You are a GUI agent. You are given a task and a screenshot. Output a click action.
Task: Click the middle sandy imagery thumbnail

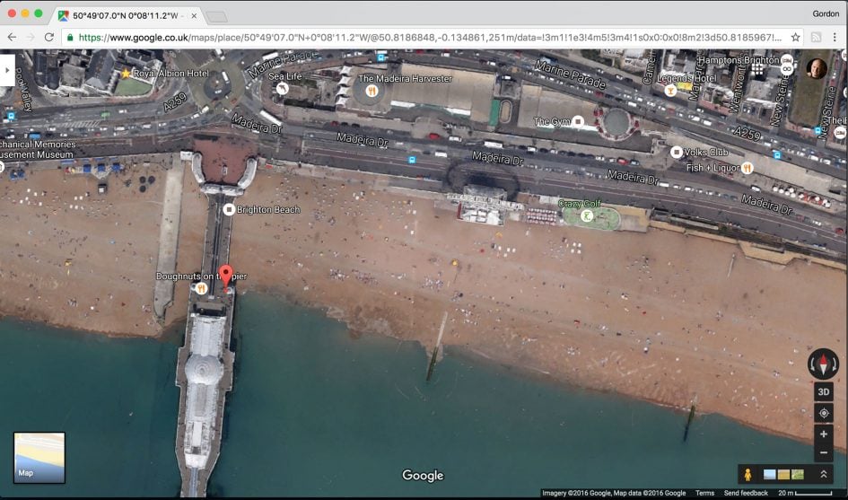(783, 475)
